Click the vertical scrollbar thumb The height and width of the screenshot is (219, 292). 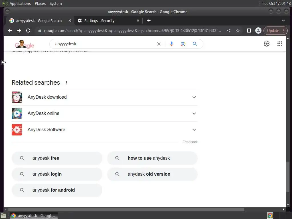tap(288, 177)
